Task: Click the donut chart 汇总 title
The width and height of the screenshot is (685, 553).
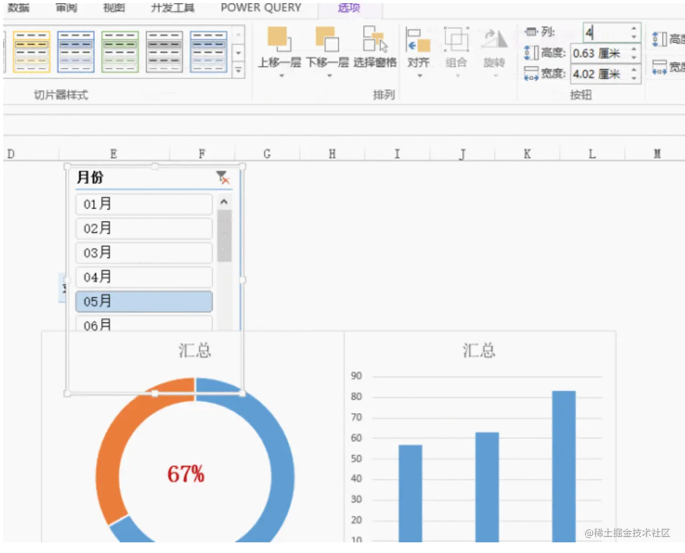Action: 195,351
